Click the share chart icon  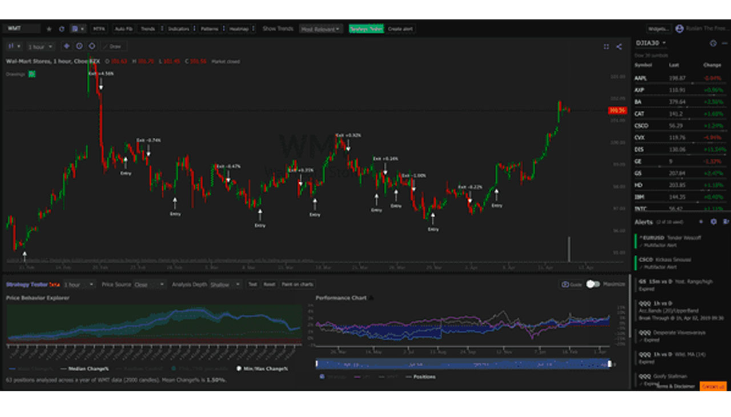(x=618, y=47)
